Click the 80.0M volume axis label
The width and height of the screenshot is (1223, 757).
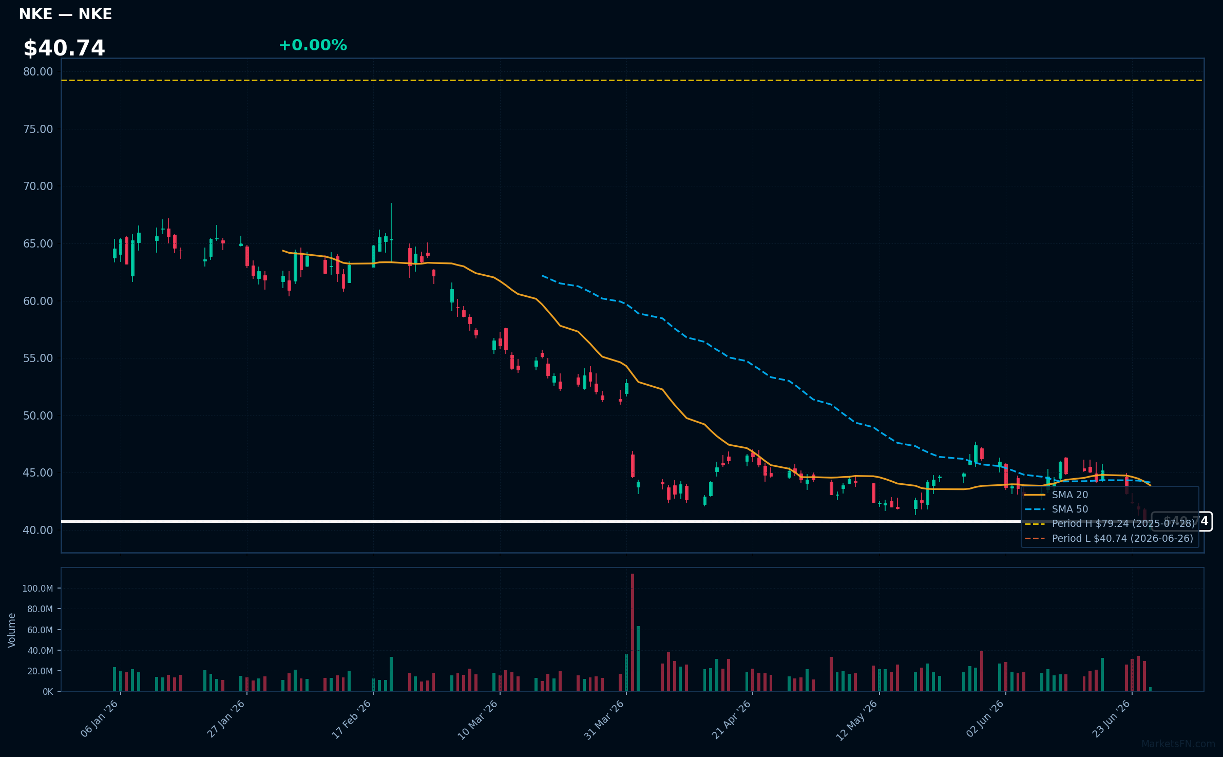click(x=40, y=609)
